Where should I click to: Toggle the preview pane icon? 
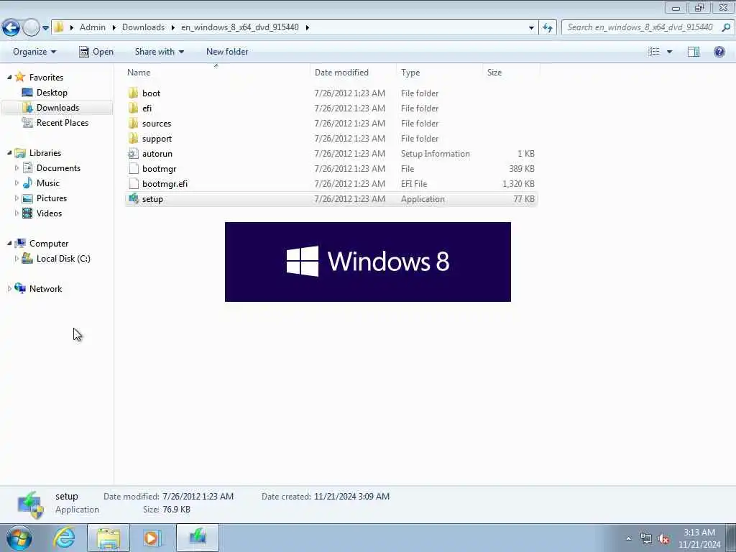694,52
